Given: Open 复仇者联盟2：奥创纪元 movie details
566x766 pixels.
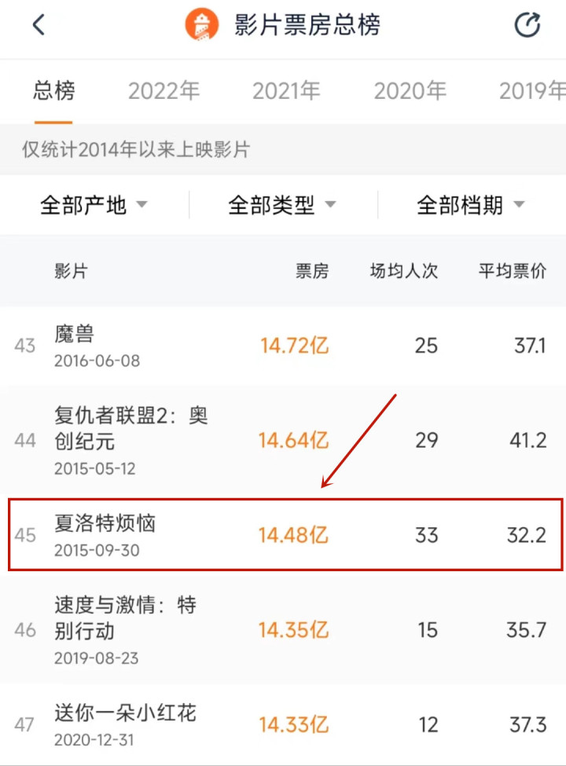Looking at the screenshot, I should 283,440.
